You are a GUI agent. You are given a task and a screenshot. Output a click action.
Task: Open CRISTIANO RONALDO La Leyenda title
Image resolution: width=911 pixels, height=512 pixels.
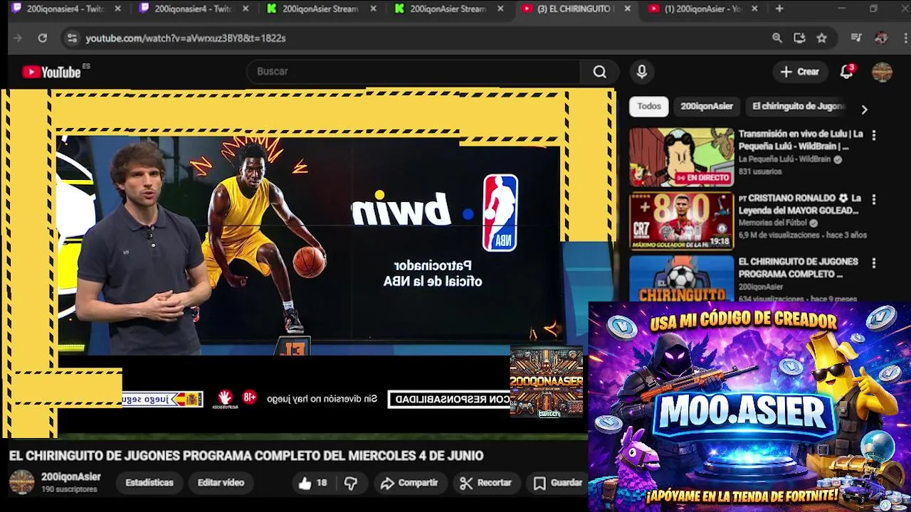(x=801, y=204)
